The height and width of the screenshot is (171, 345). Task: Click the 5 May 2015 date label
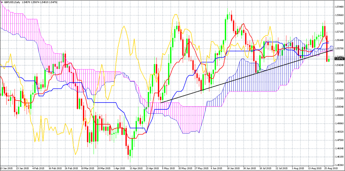point(168,169)
